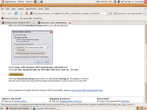The height and width of the screenshot is (110, 147).
Task: Click the trash icon in the bottom panel
Action: click(145, 108)
